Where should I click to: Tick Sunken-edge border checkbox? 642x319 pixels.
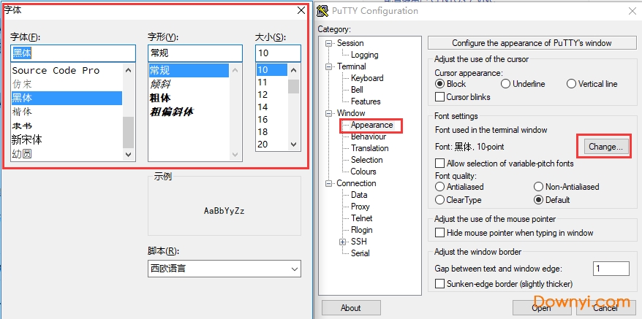tap(440, 284)
